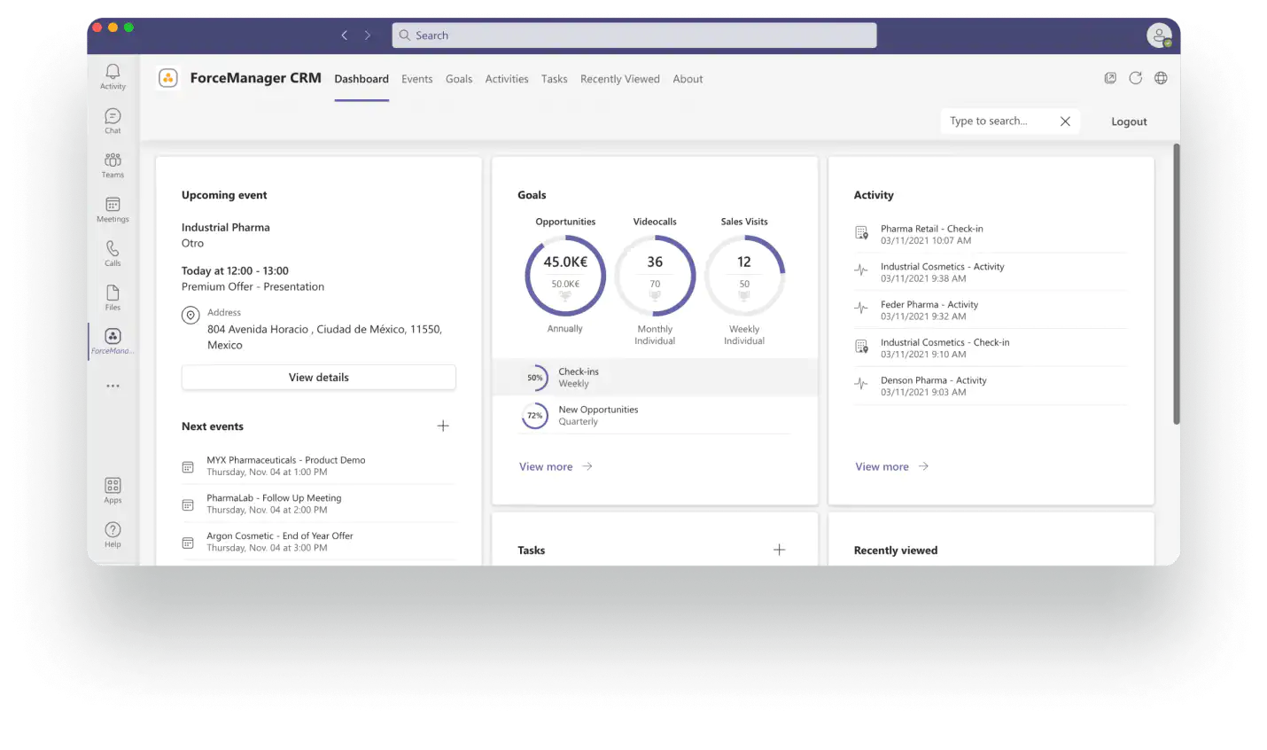
Task: Click the ForceManager CRM app title
Action: [x=255, y=78]
